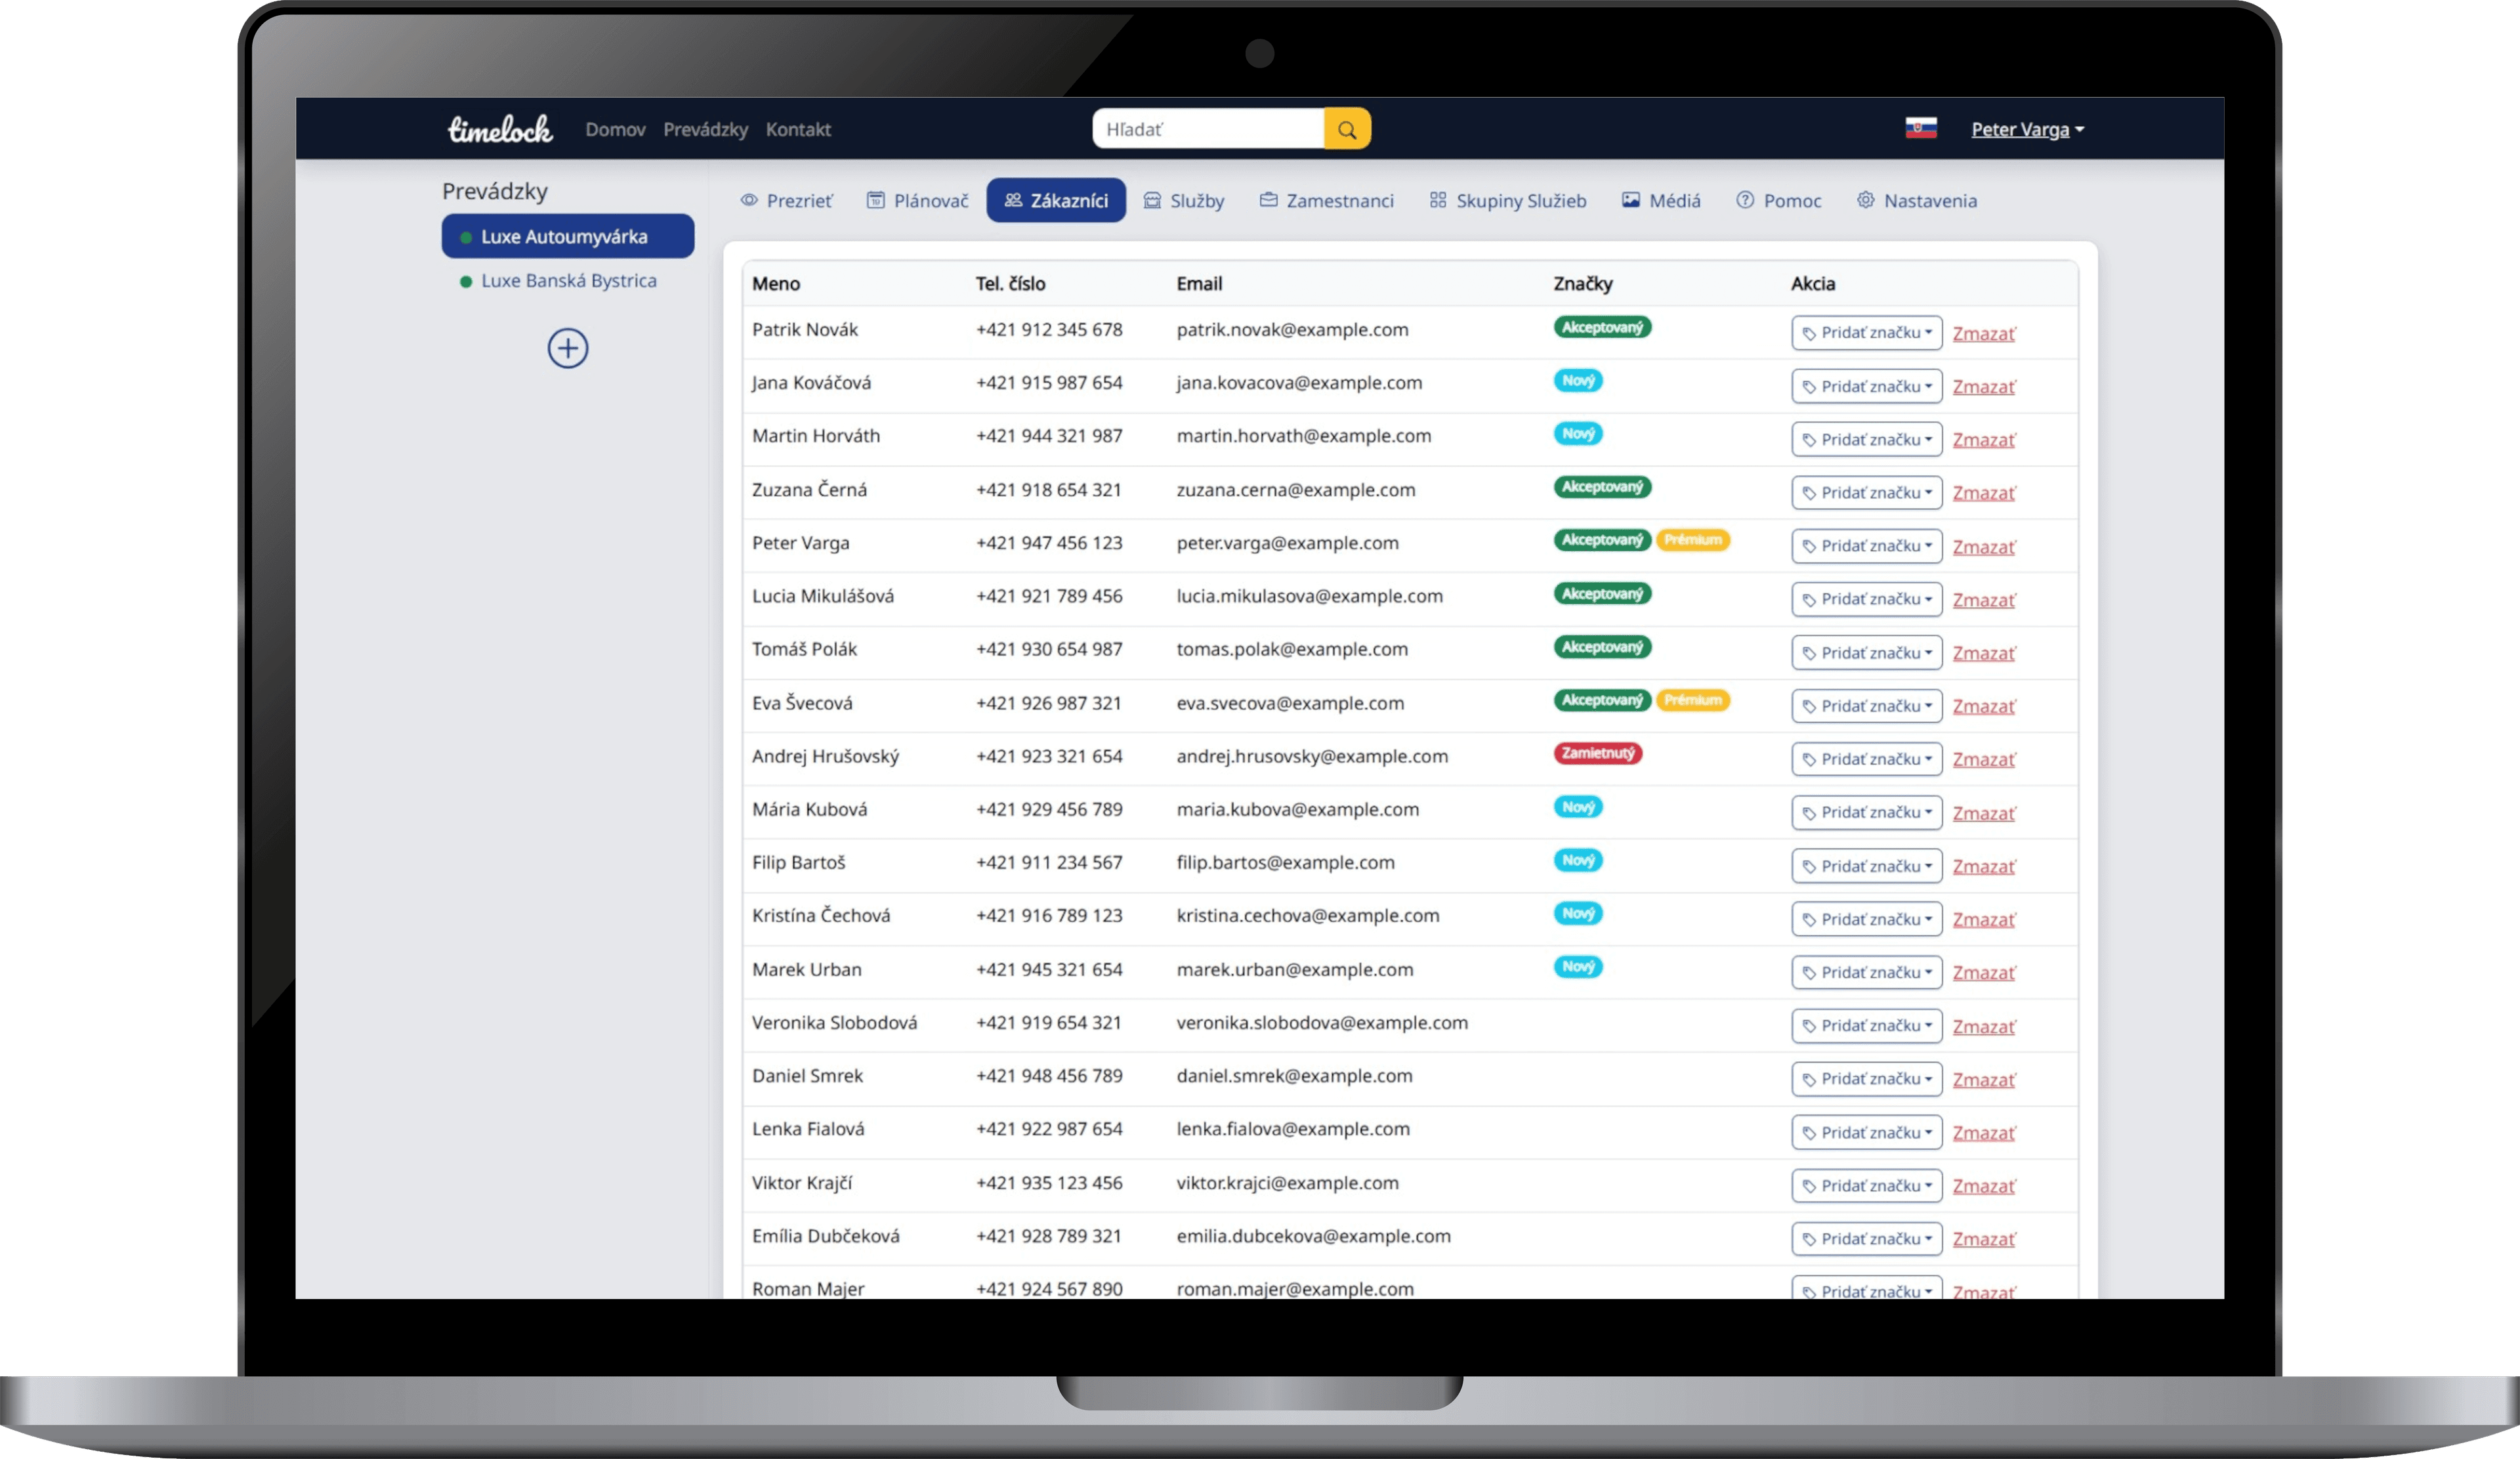Expand the Peter Varga user dropdown
Screen dimensions: 2520x1459
(2027, 129)
